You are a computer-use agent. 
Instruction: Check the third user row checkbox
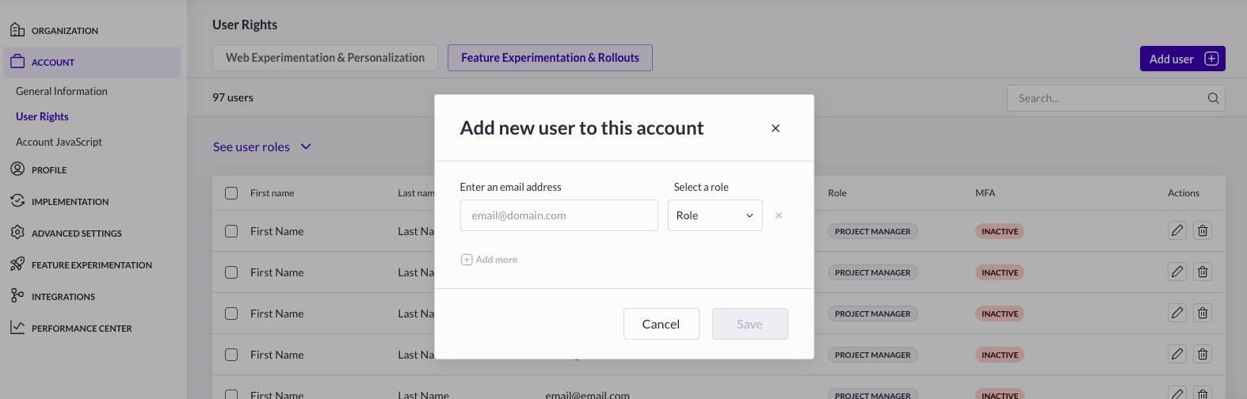pyautogui.click(x=231, y=313)
